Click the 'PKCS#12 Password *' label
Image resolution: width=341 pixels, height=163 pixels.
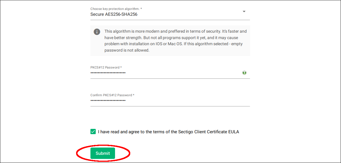tap(106, 67)
